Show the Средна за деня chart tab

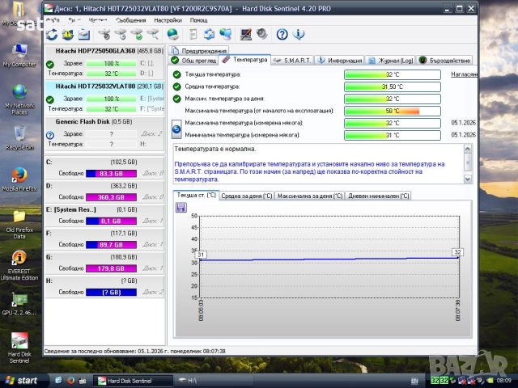pos(246,196)
